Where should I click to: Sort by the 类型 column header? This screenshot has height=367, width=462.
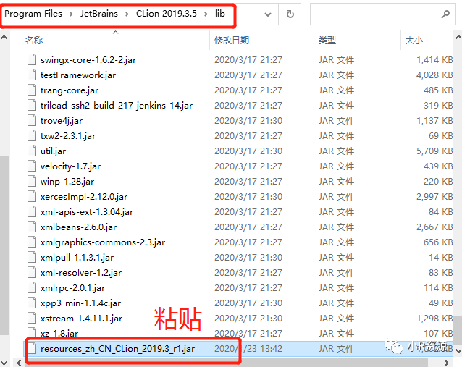point(327,40)
